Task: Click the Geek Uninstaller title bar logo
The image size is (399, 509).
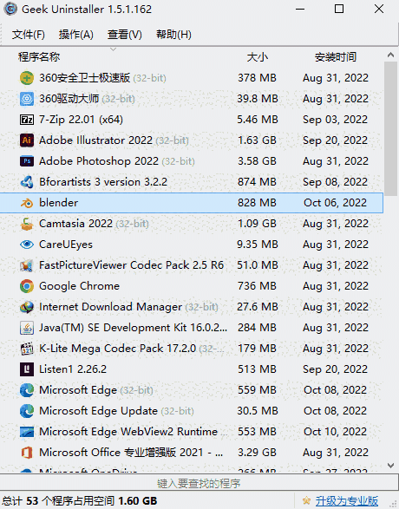Action: click(10, 9)
